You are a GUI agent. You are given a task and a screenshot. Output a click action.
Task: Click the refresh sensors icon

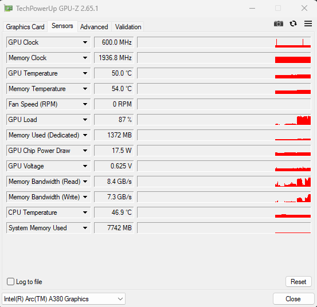(x=293, y=23)
